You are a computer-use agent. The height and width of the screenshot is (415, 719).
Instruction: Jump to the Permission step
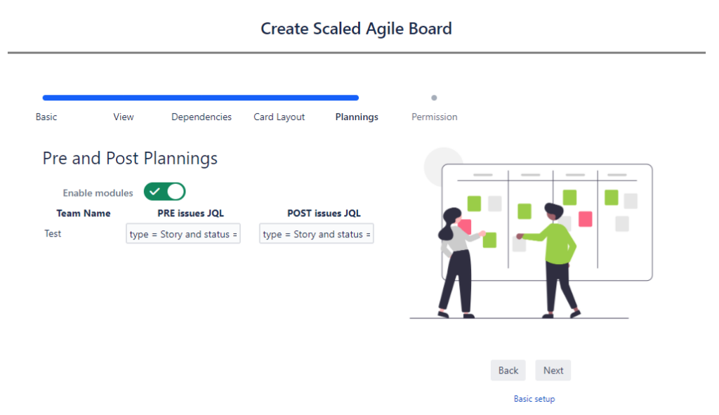(x=434, y=117)
